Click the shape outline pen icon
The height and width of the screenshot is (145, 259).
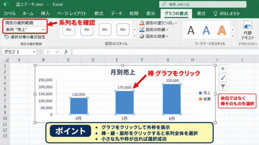pos(142,29)
